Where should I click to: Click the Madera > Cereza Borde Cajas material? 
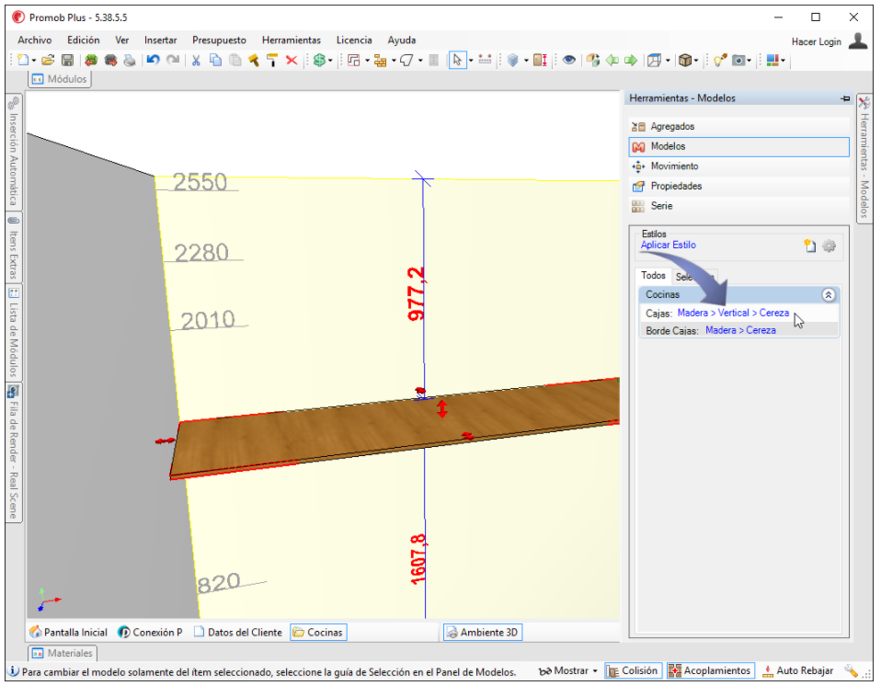click(x=740, y=330)
